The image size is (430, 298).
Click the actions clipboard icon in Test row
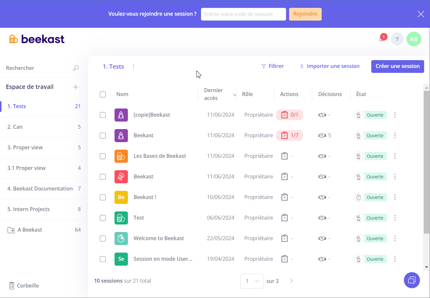click(284, 218)
